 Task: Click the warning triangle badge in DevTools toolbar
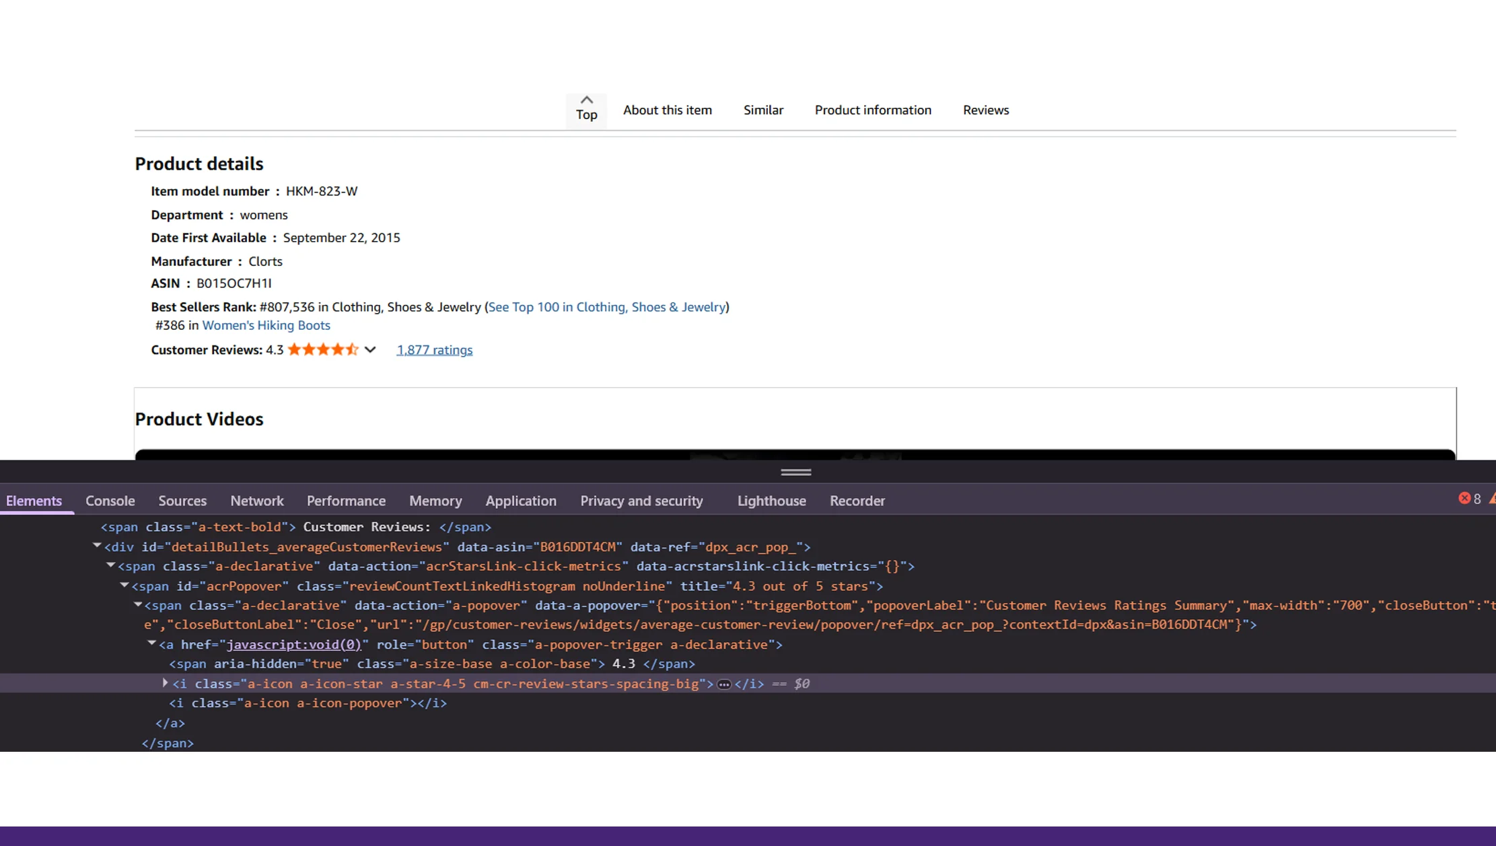coord(1493,498)
